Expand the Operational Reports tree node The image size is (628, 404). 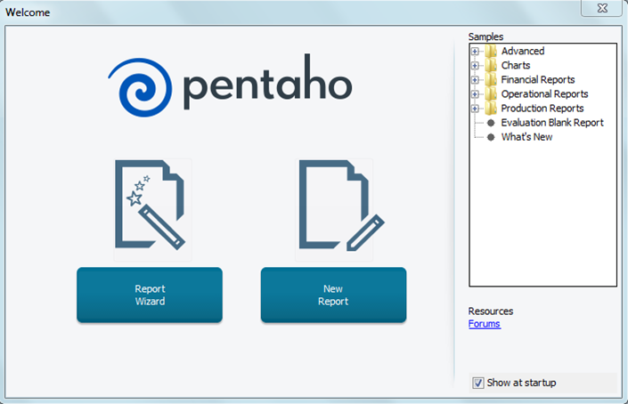pos(476,94)
